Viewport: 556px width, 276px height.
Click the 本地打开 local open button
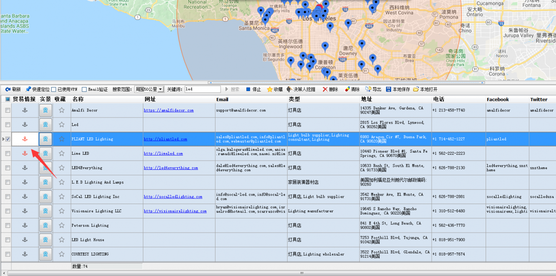tap(425, 89)
